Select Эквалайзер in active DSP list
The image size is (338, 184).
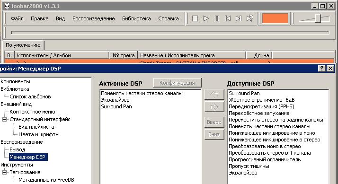tap(115, 100)
